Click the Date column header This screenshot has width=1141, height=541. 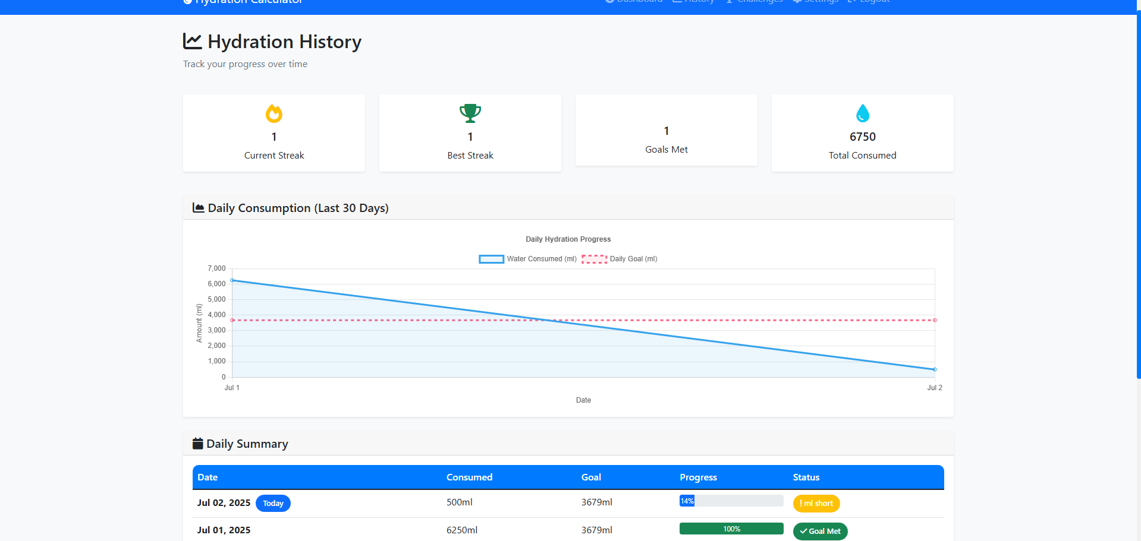pos(208,477)
